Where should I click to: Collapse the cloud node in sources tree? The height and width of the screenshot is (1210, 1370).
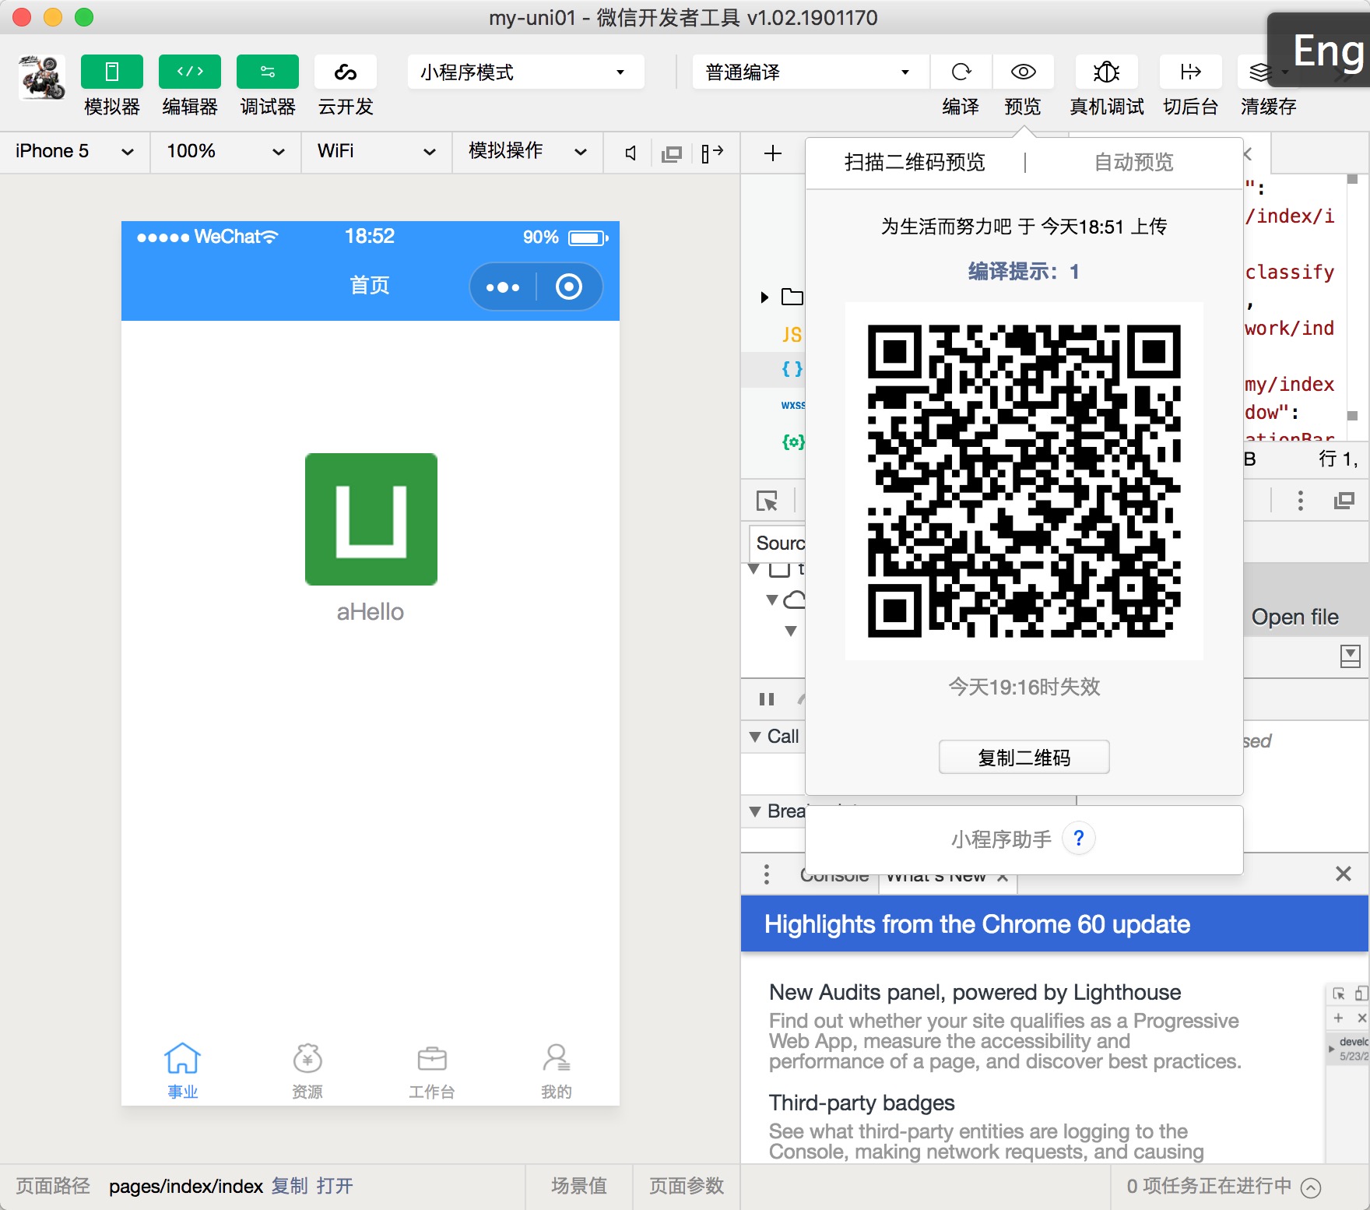(x=772, y=600)
